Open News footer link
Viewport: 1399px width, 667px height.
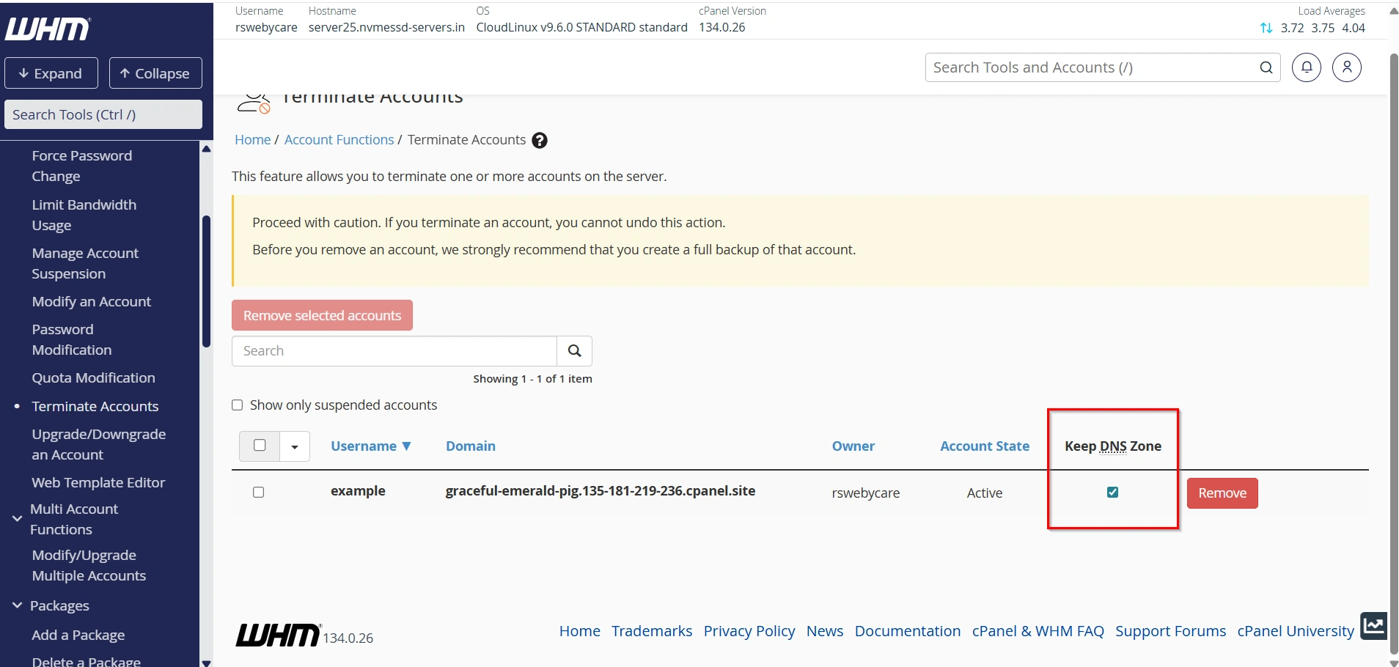click(825, 631)
